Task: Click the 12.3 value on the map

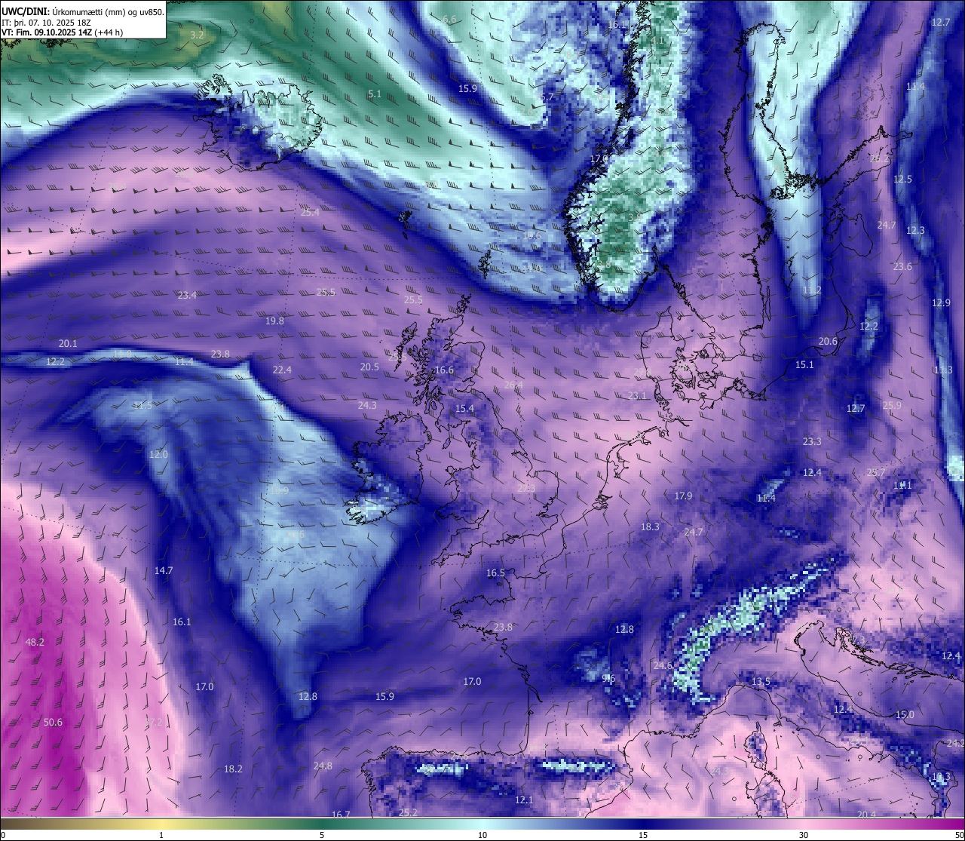Action: tap(915, 231)
